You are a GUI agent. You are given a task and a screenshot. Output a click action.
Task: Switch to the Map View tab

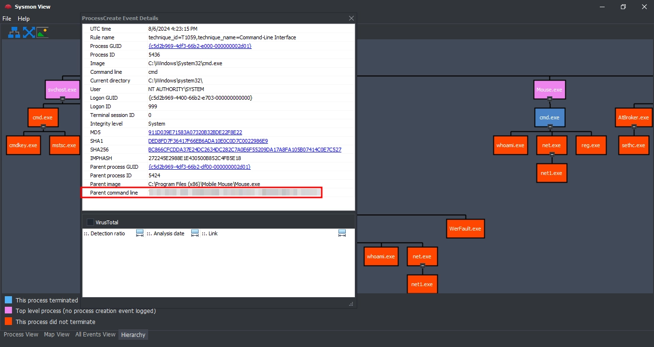click(57, 335)
